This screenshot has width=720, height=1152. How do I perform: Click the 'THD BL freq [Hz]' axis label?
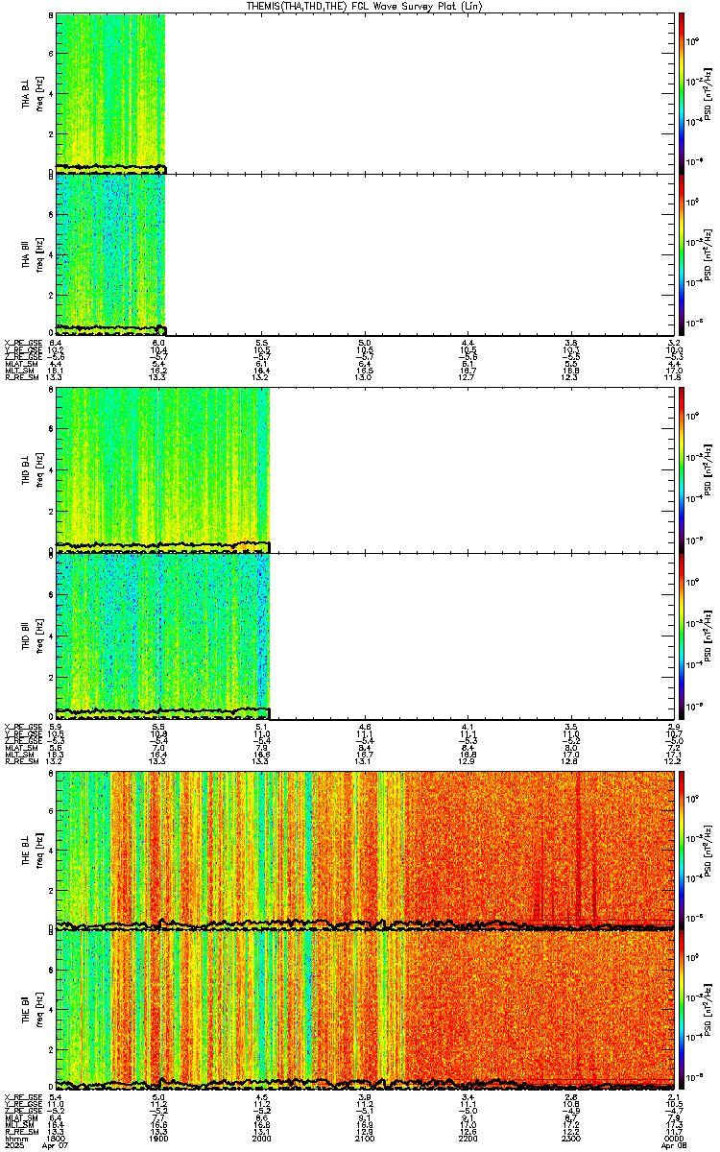[x=32, y=469]
